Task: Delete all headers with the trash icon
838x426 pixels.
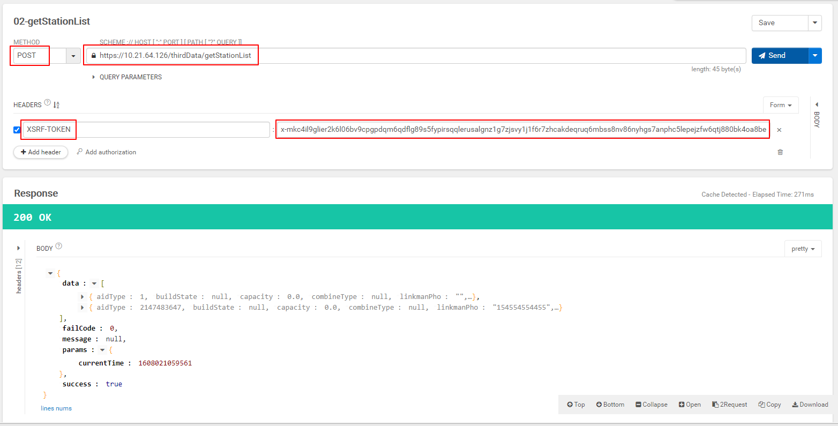Action: 780,152
